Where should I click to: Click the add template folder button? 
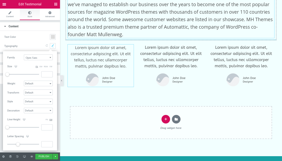(x=176, y=119)
